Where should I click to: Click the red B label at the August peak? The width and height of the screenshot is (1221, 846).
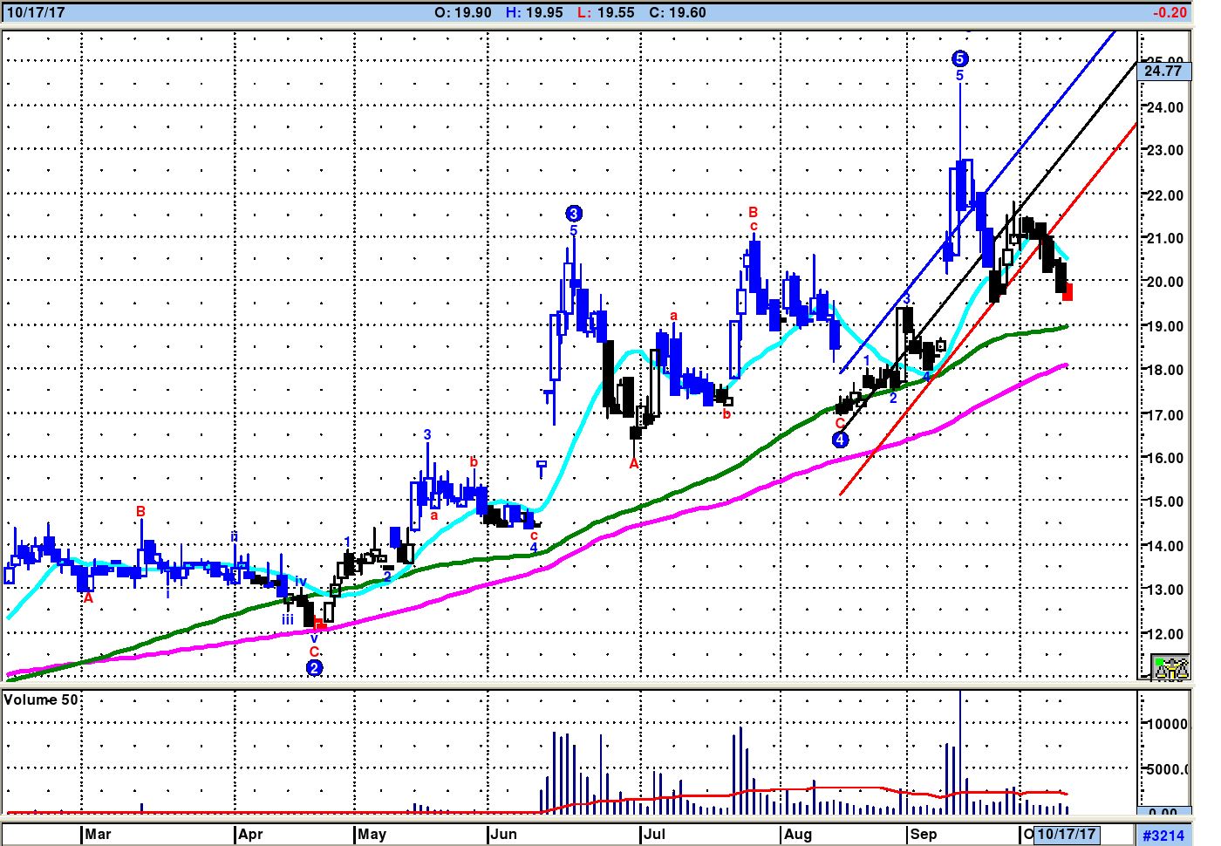(x=753, y=212)
